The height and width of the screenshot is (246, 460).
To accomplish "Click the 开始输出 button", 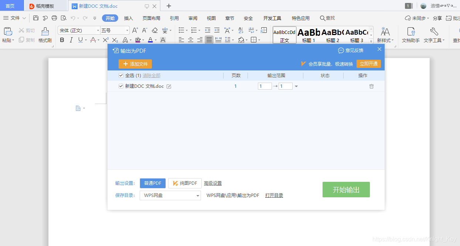I will (346, 189).
